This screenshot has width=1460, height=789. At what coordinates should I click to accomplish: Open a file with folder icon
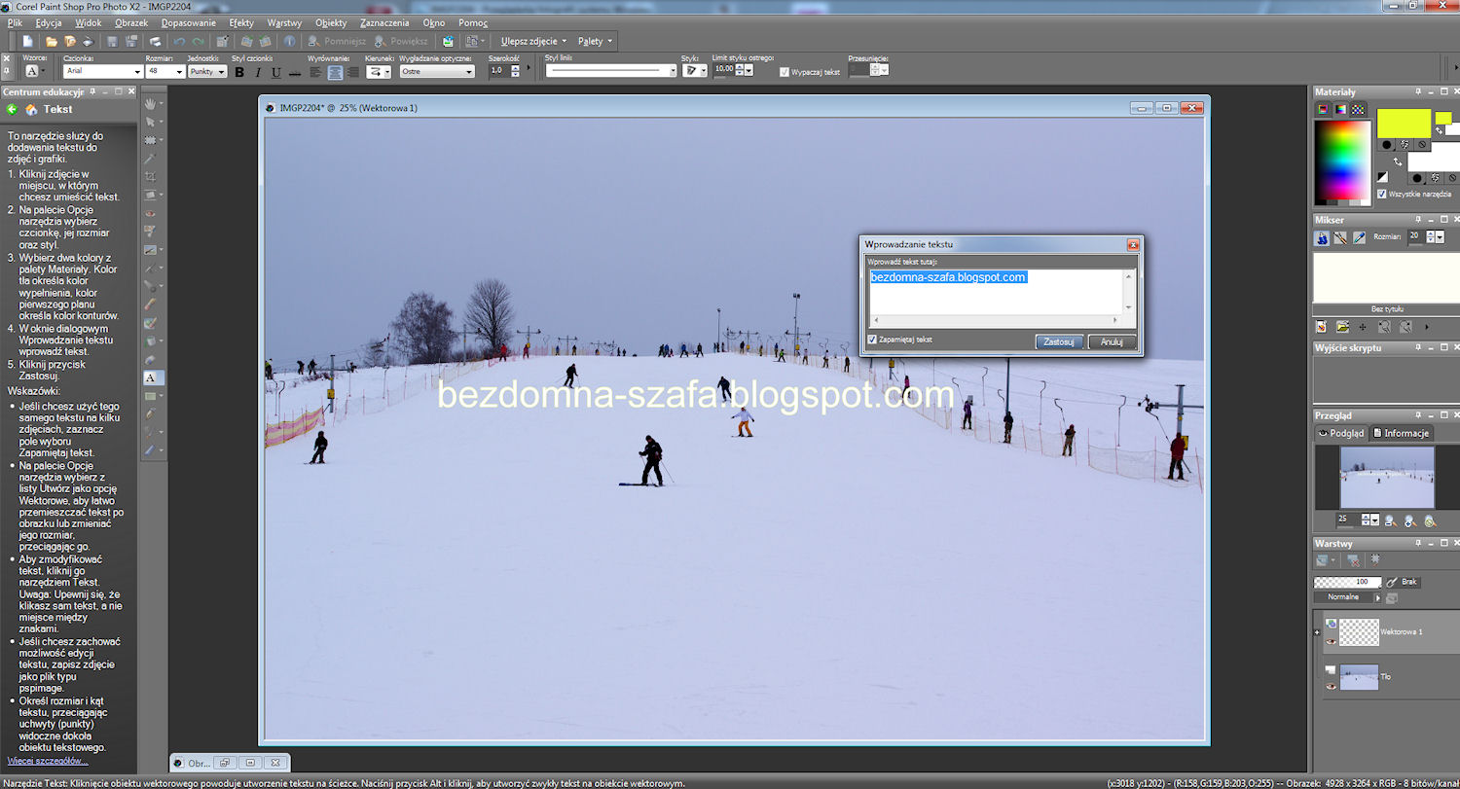[x=51, y=41]
